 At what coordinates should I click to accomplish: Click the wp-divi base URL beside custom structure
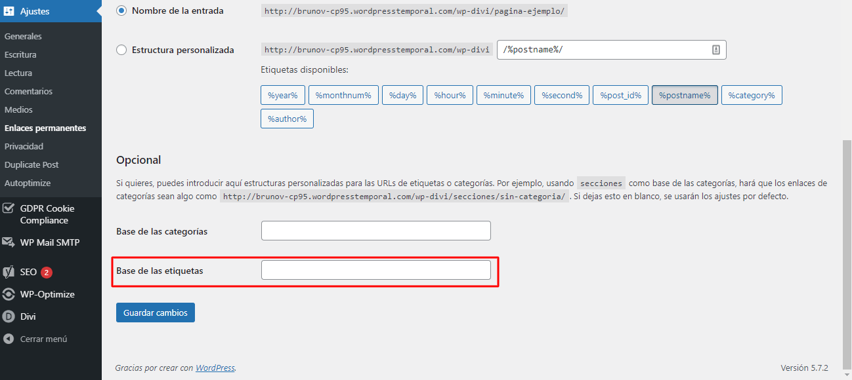377,50
